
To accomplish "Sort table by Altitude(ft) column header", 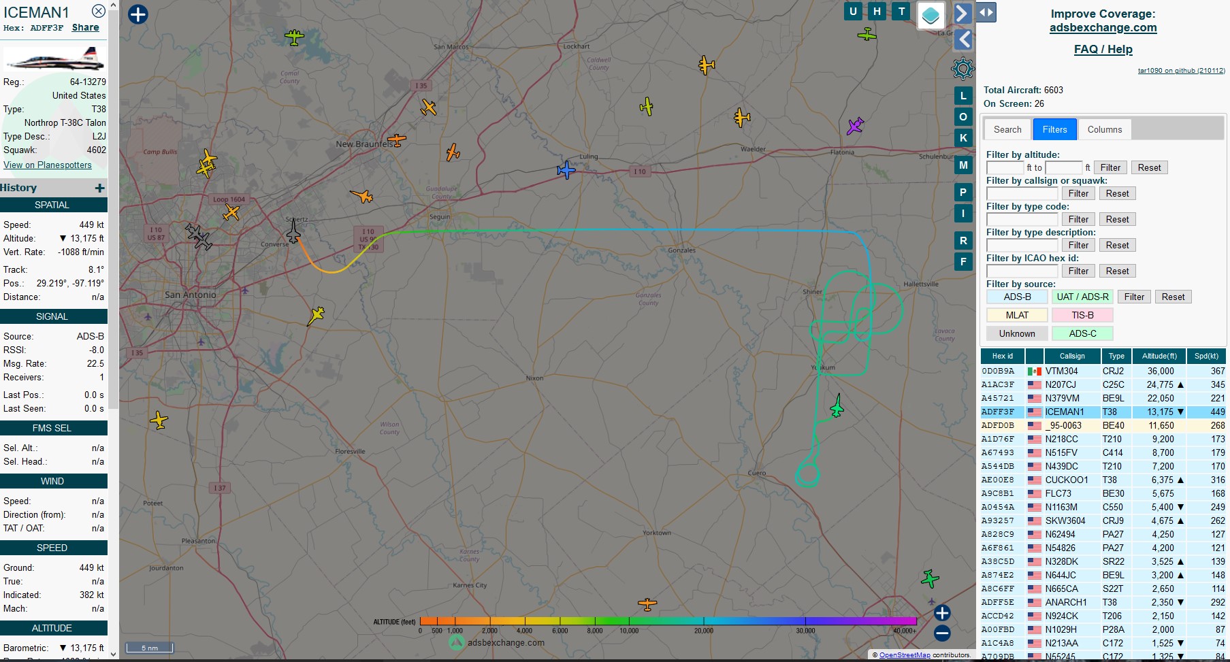I will (x=1159, y=356).
